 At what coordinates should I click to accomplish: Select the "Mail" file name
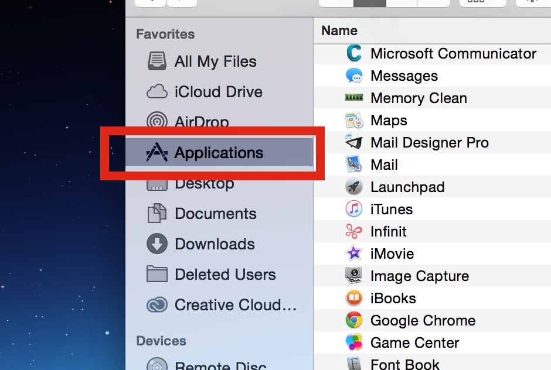pos(384,165)
